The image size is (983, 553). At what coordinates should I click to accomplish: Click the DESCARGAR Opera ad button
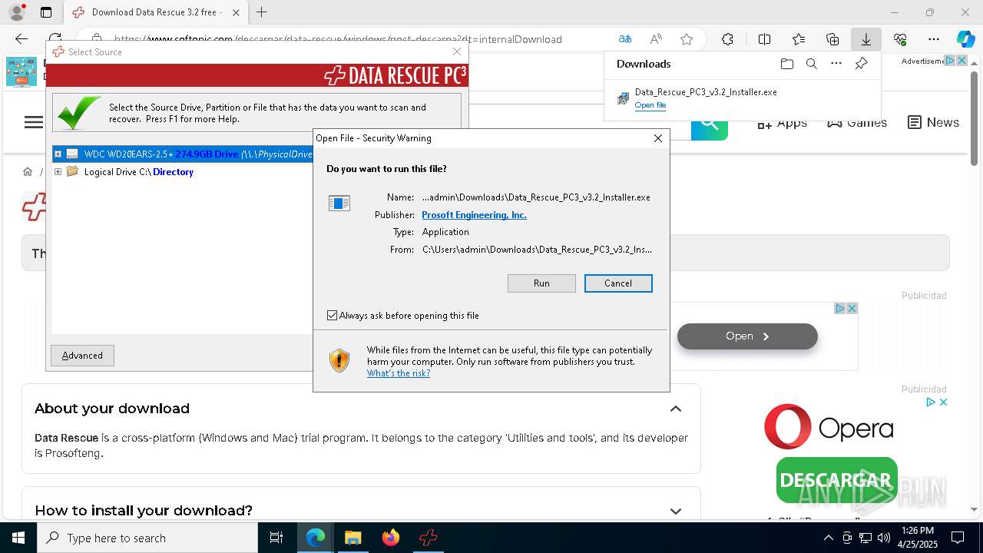pyautogui.click(x=837, y=481)
